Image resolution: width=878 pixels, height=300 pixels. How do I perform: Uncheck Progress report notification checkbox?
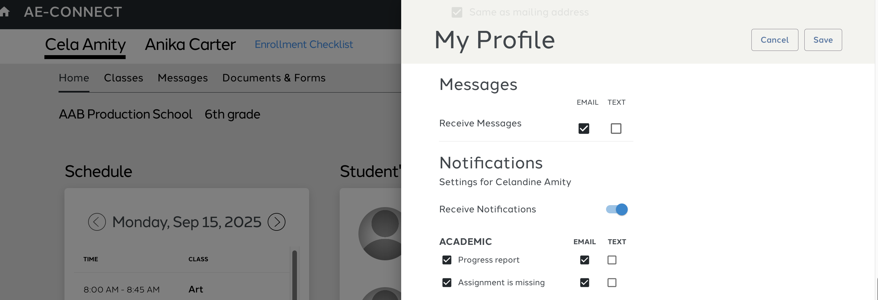(447, 260)
